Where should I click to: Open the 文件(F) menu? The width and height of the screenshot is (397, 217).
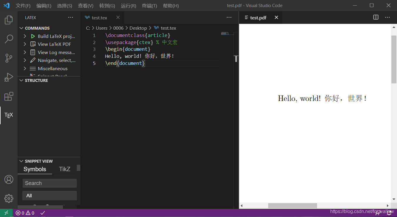[23, 6]
